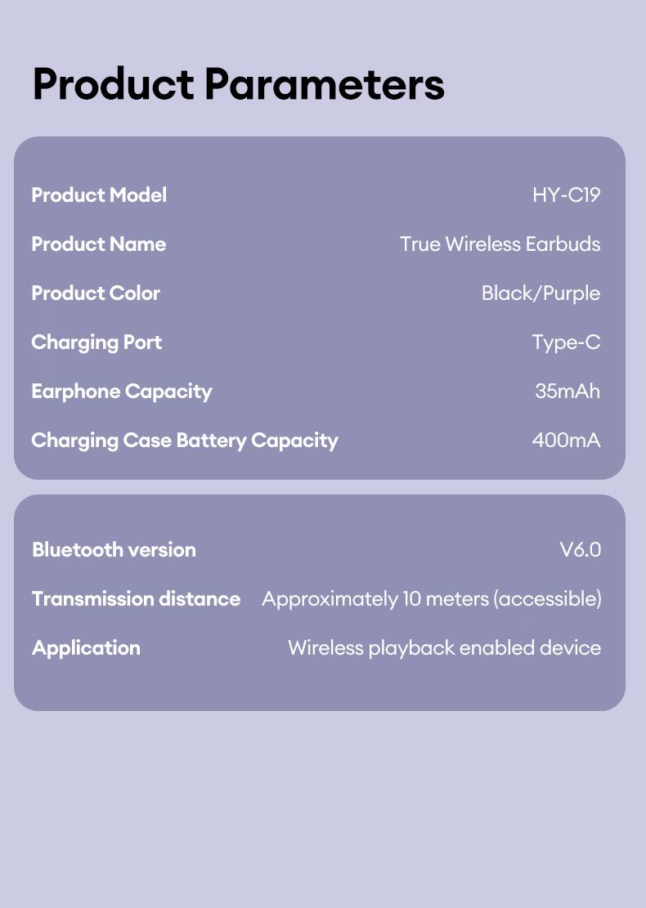
Task: Select the Product Color label
Action: tap(96, 293)
